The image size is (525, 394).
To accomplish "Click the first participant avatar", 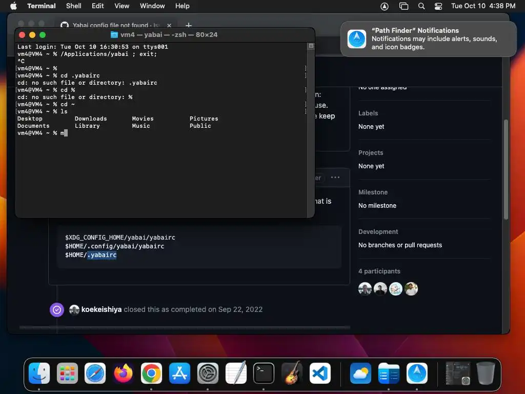I will click(x=365, y=289).
